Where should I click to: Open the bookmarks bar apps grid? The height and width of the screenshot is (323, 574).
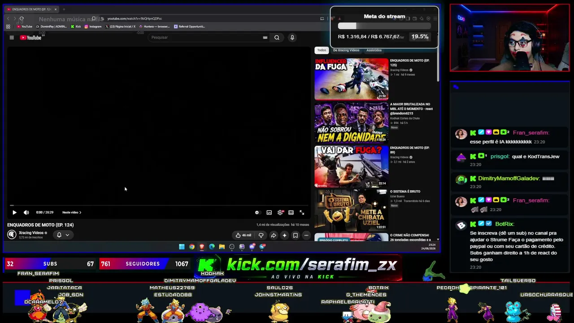tap(8, 26)
